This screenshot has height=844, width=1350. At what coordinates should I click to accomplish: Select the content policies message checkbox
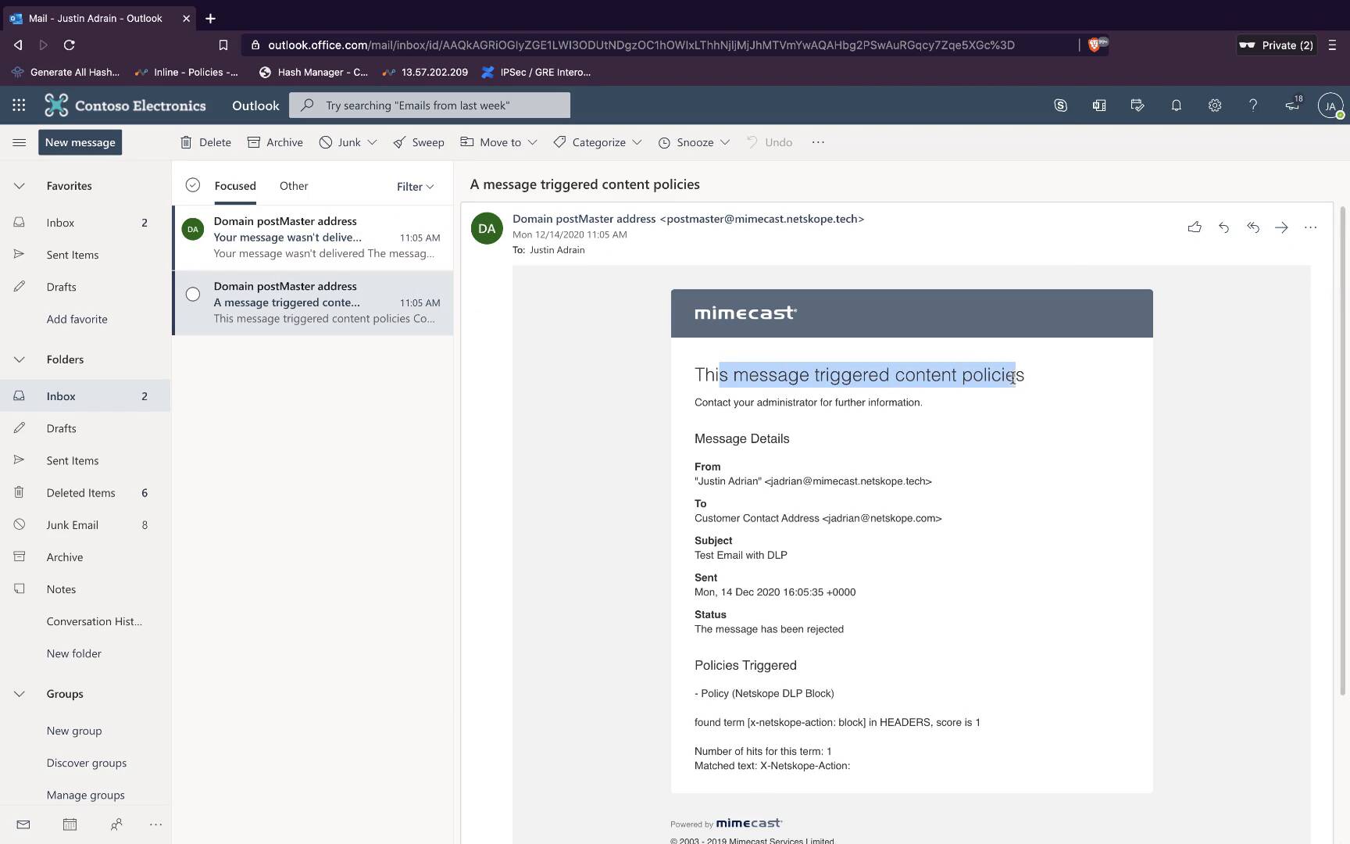(193, 295)
